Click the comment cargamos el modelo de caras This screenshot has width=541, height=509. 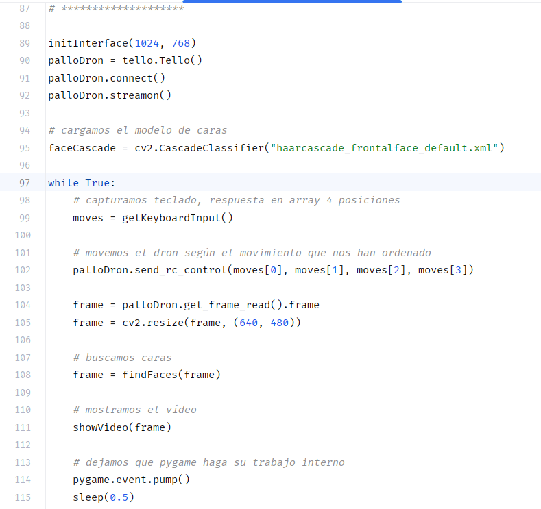tap(138, 131)
